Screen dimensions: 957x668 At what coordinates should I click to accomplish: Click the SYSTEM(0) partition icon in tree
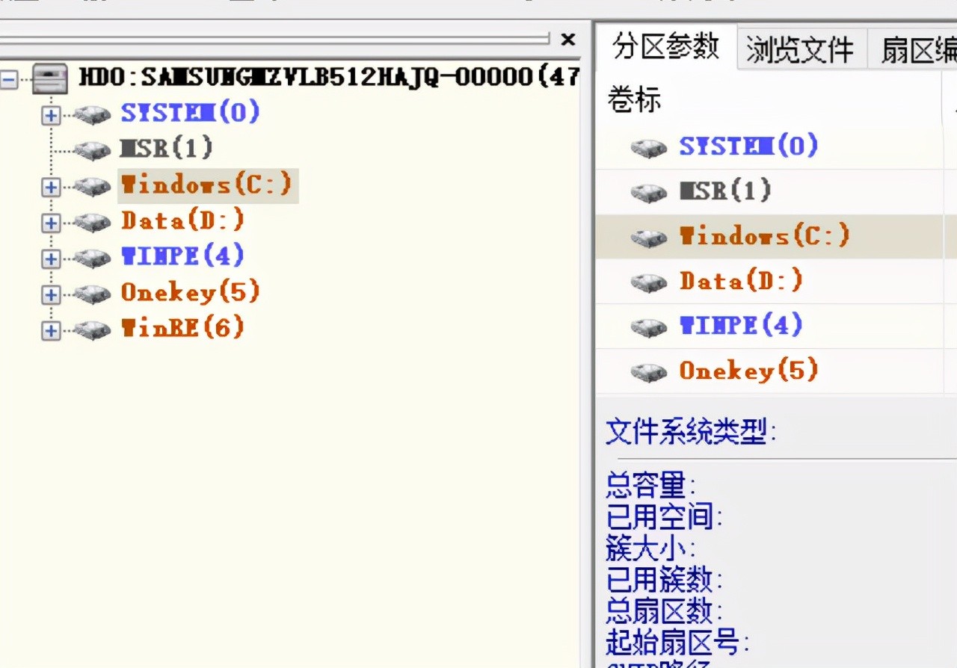93,114
